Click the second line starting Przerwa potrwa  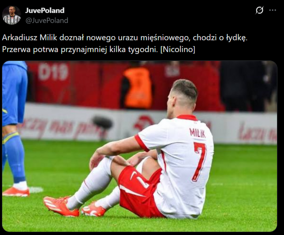[x=98, y=49]
